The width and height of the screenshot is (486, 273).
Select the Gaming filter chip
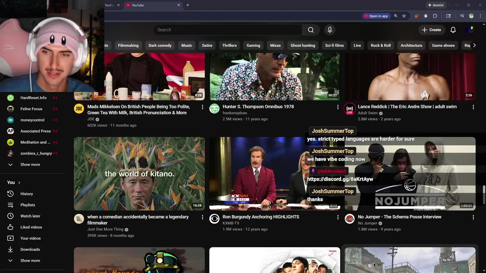pyautogui.click(x=253, y=45)
